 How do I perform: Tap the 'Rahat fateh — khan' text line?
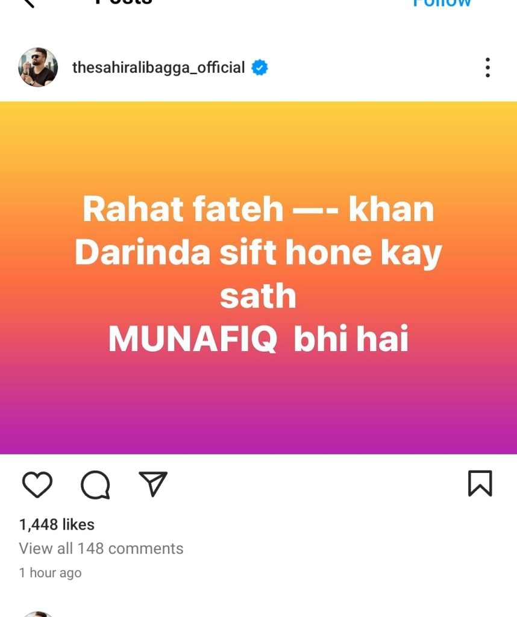point(258,209)
